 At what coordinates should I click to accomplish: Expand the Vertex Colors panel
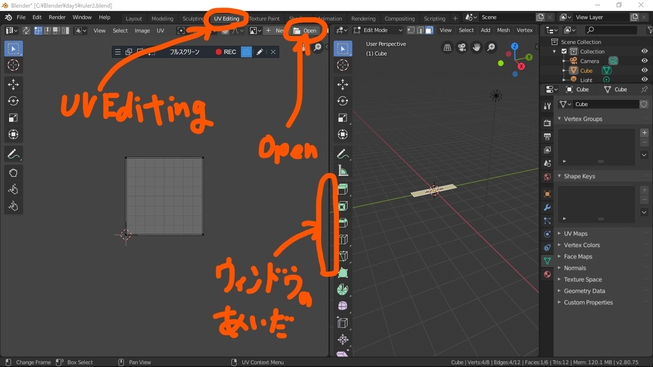tap(559, 245)
